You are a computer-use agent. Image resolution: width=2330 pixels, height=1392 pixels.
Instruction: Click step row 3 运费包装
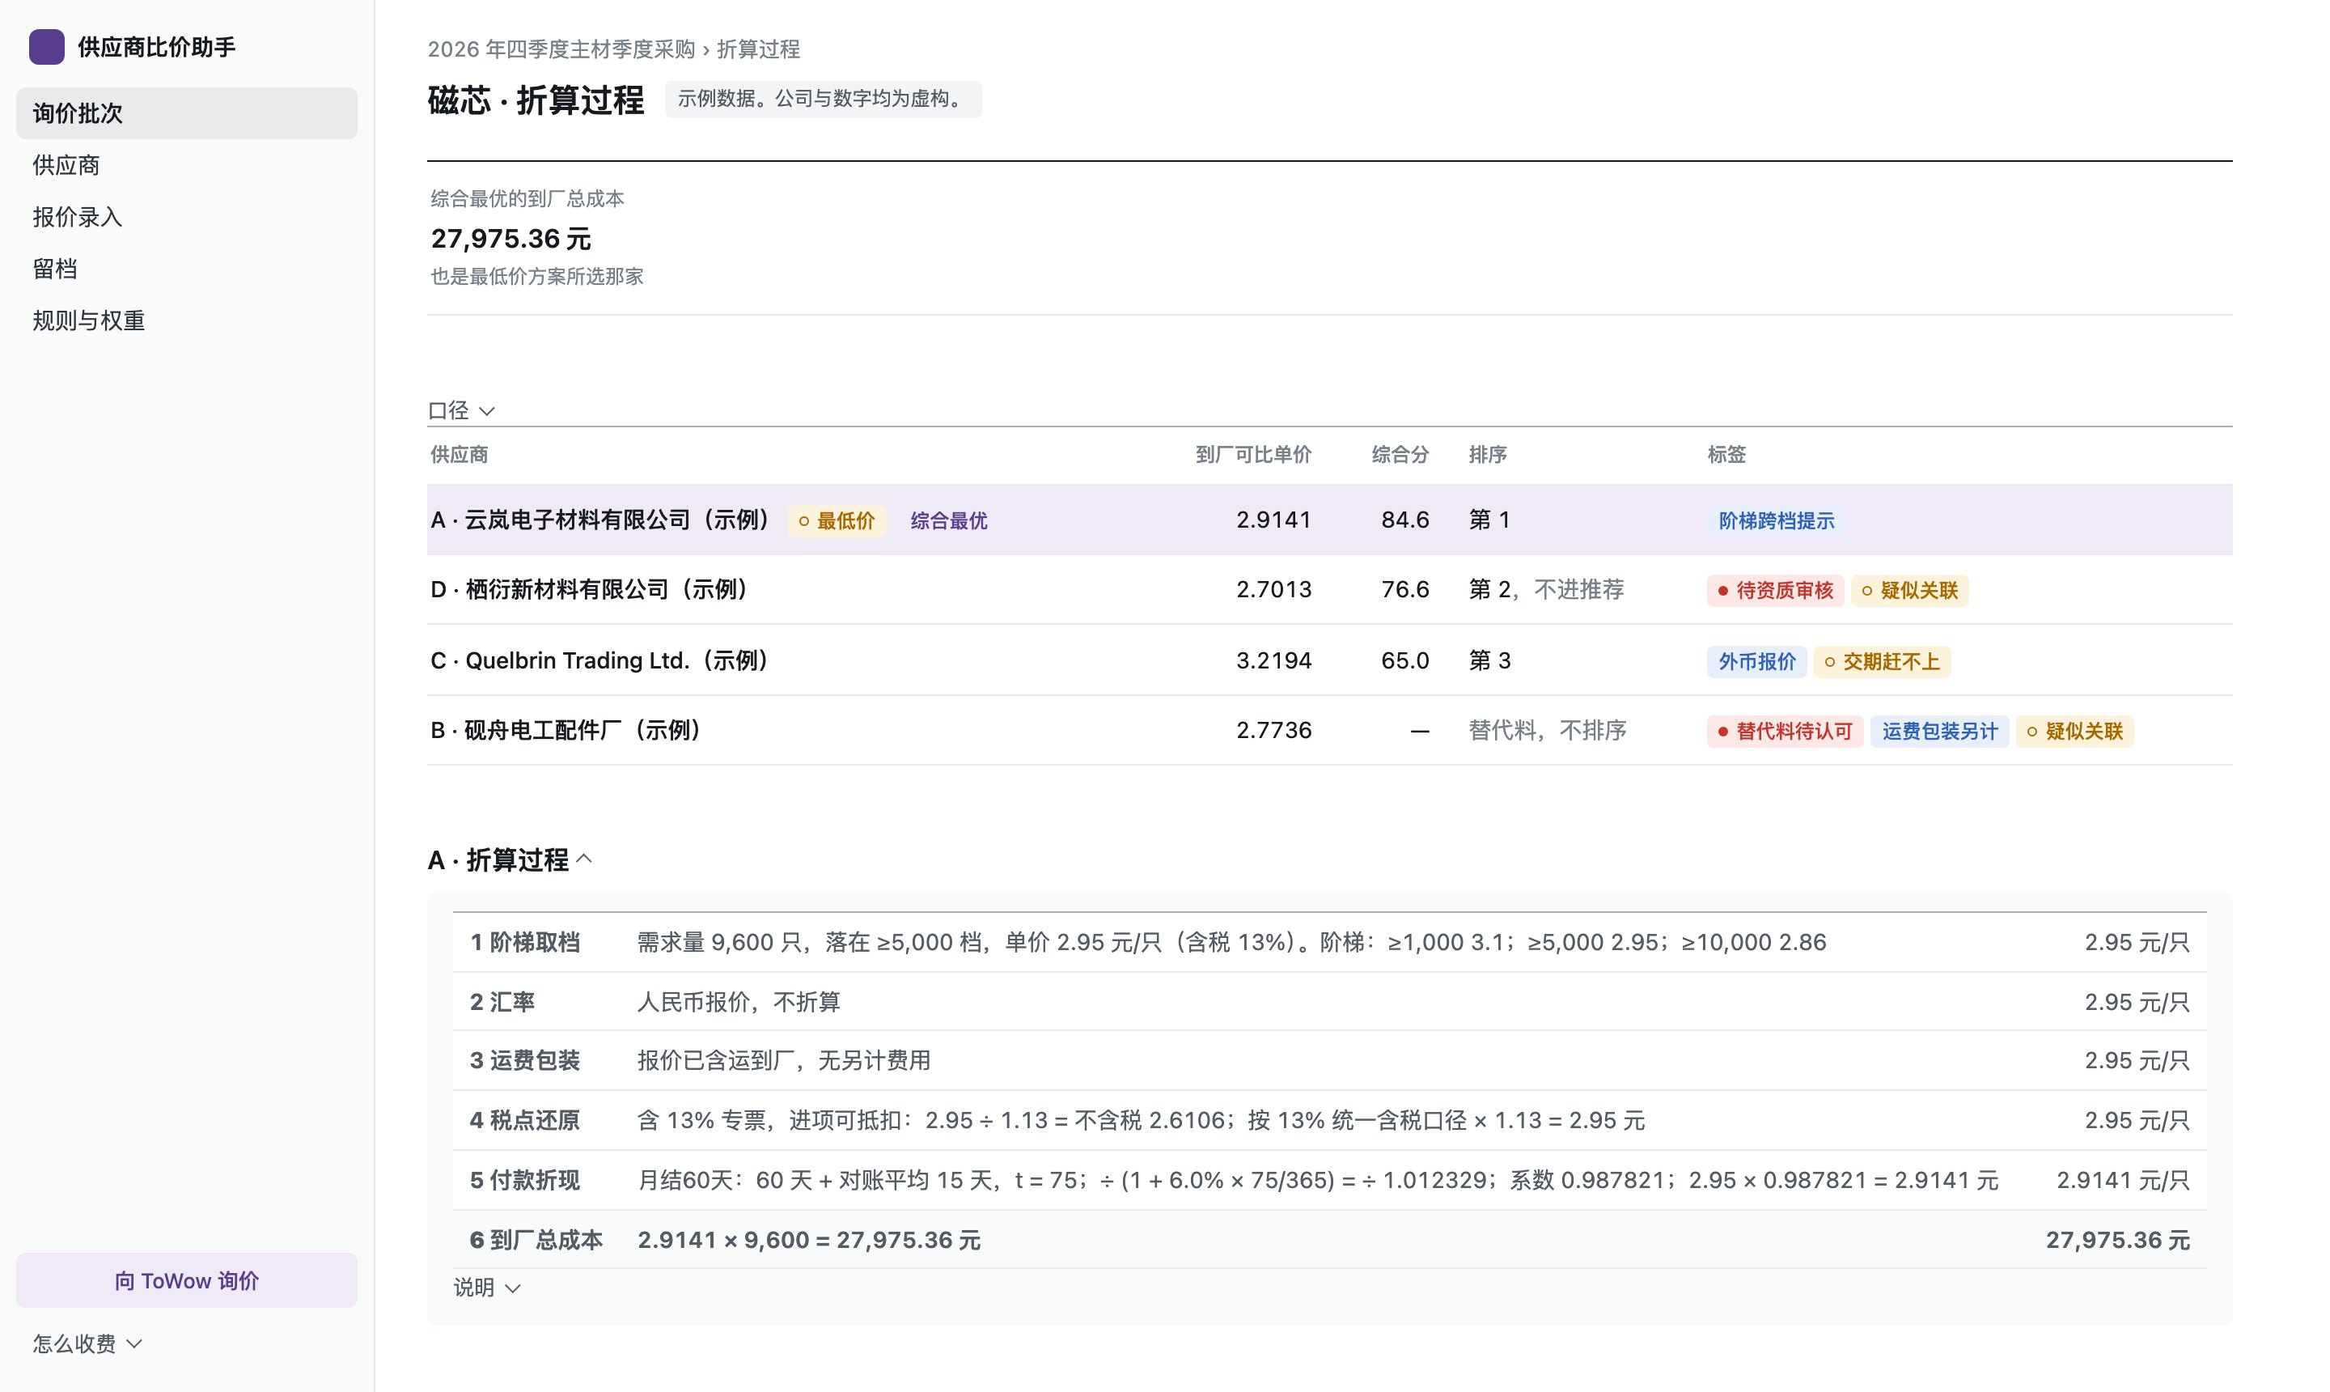[x=1328, y=1060]
